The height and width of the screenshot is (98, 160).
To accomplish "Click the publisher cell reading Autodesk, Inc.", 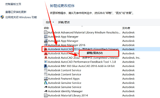I will pos(131,58).
